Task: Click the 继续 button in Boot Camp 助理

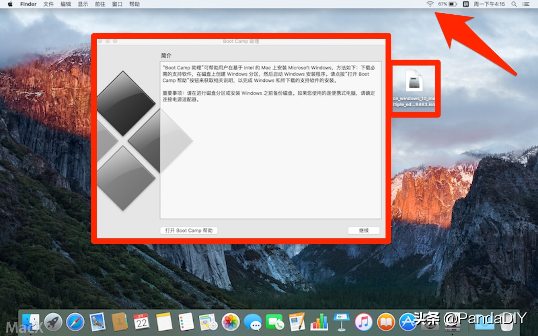Action: pos(364,230)
